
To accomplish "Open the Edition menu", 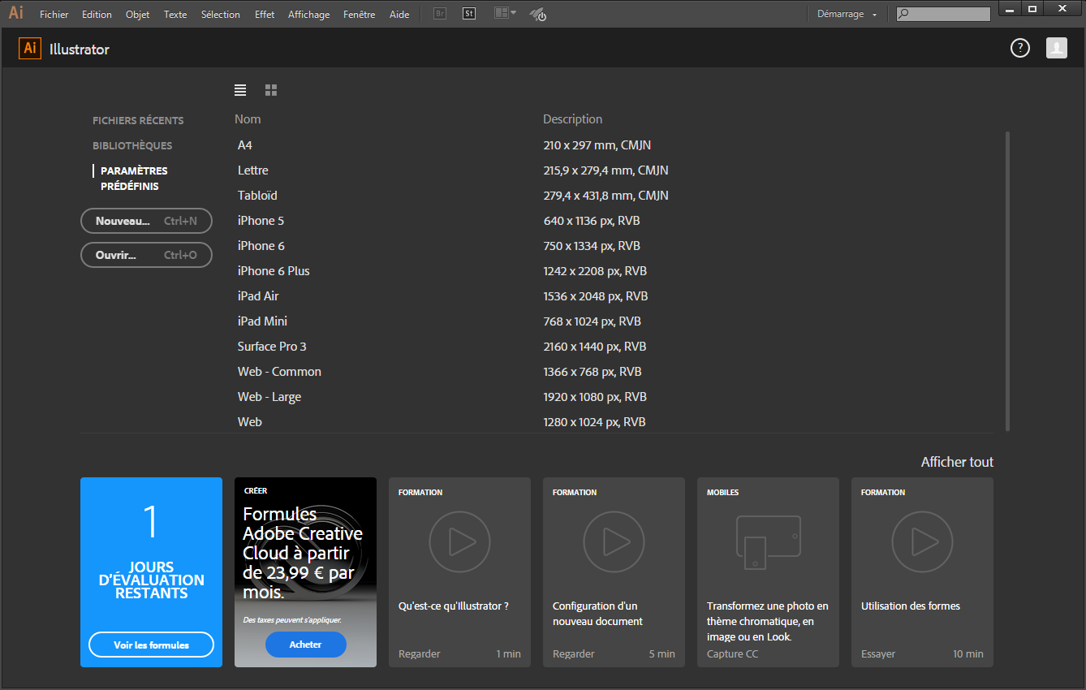I will pos(97,15).
